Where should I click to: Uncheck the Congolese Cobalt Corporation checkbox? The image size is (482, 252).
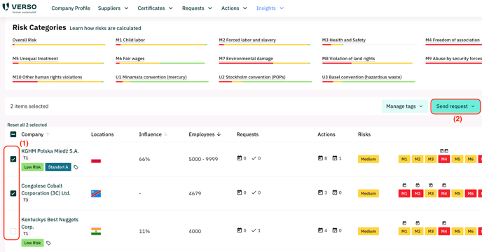[13, 193]
